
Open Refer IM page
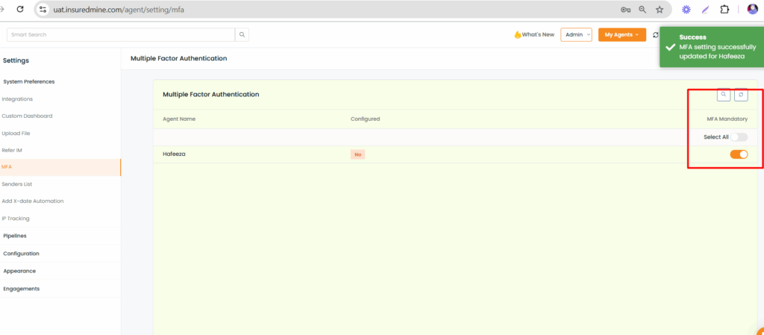click(x=12, y=150)
